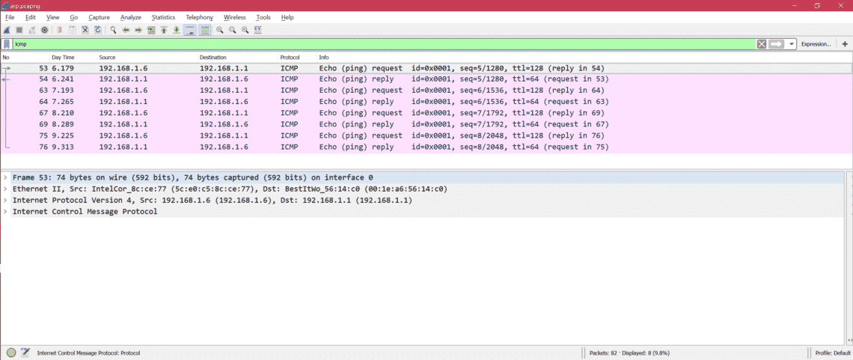This screenshot has height=360, width=853.
Task: Restart the current capture
Action: point(31,31)
